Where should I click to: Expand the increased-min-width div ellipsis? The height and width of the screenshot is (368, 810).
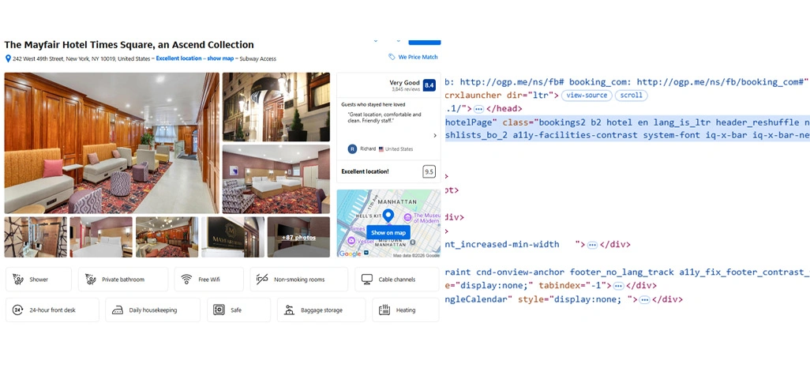point(593,245)
